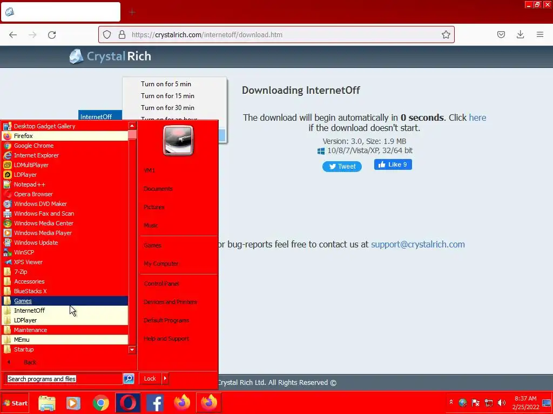Expand the Accessories program folder
The height and width of the screenshot is (414, 553).
point(65,281)
